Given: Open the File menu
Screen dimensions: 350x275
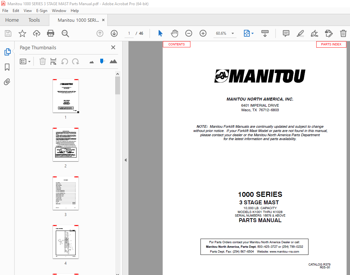Looking at the screenshot, I should click(5, 10).
